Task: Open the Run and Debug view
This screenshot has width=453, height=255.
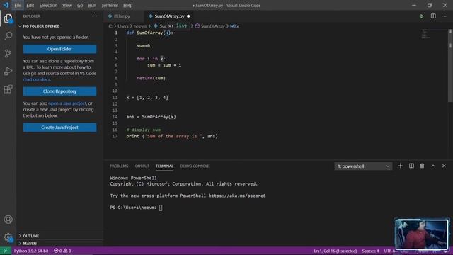Action: pyautogui.click(x=8, y=71)
